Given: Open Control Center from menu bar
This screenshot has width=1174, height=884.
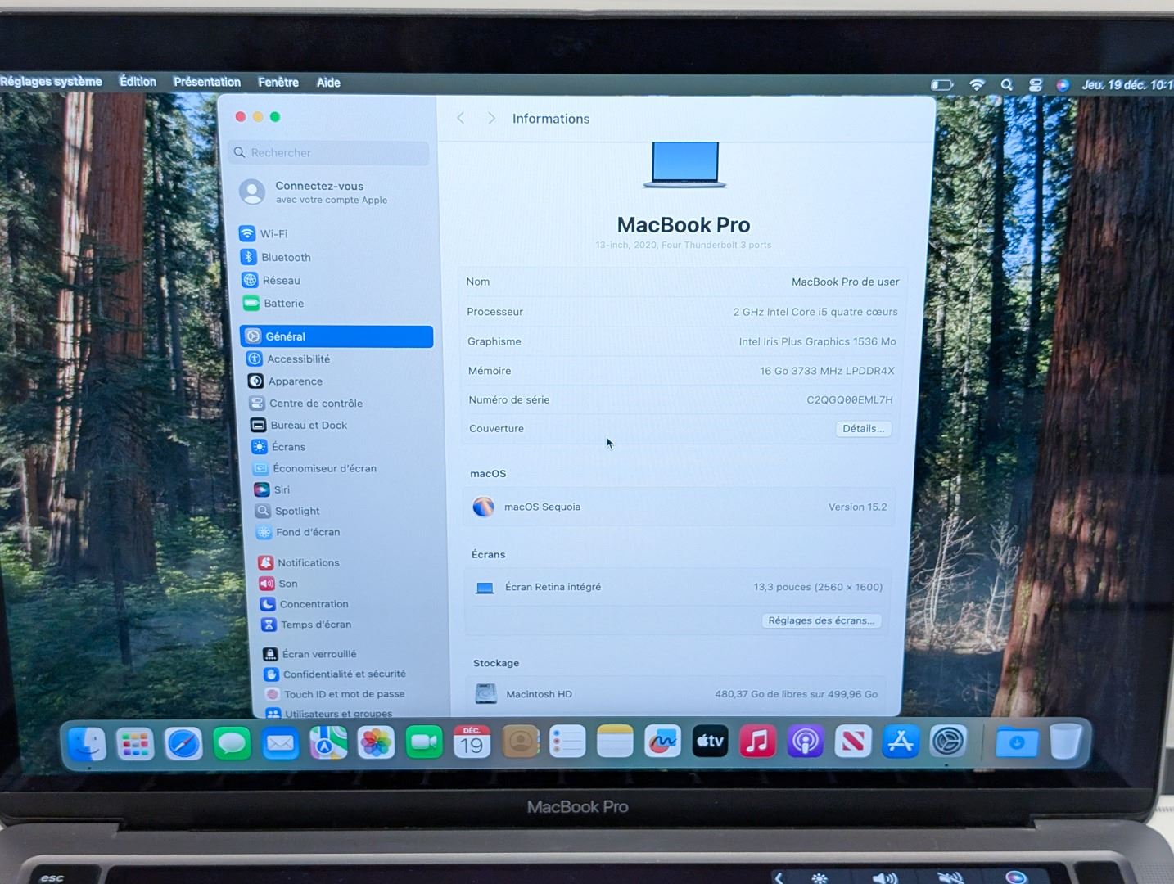Looking at the screenshot, I should tap(1036, 85).
